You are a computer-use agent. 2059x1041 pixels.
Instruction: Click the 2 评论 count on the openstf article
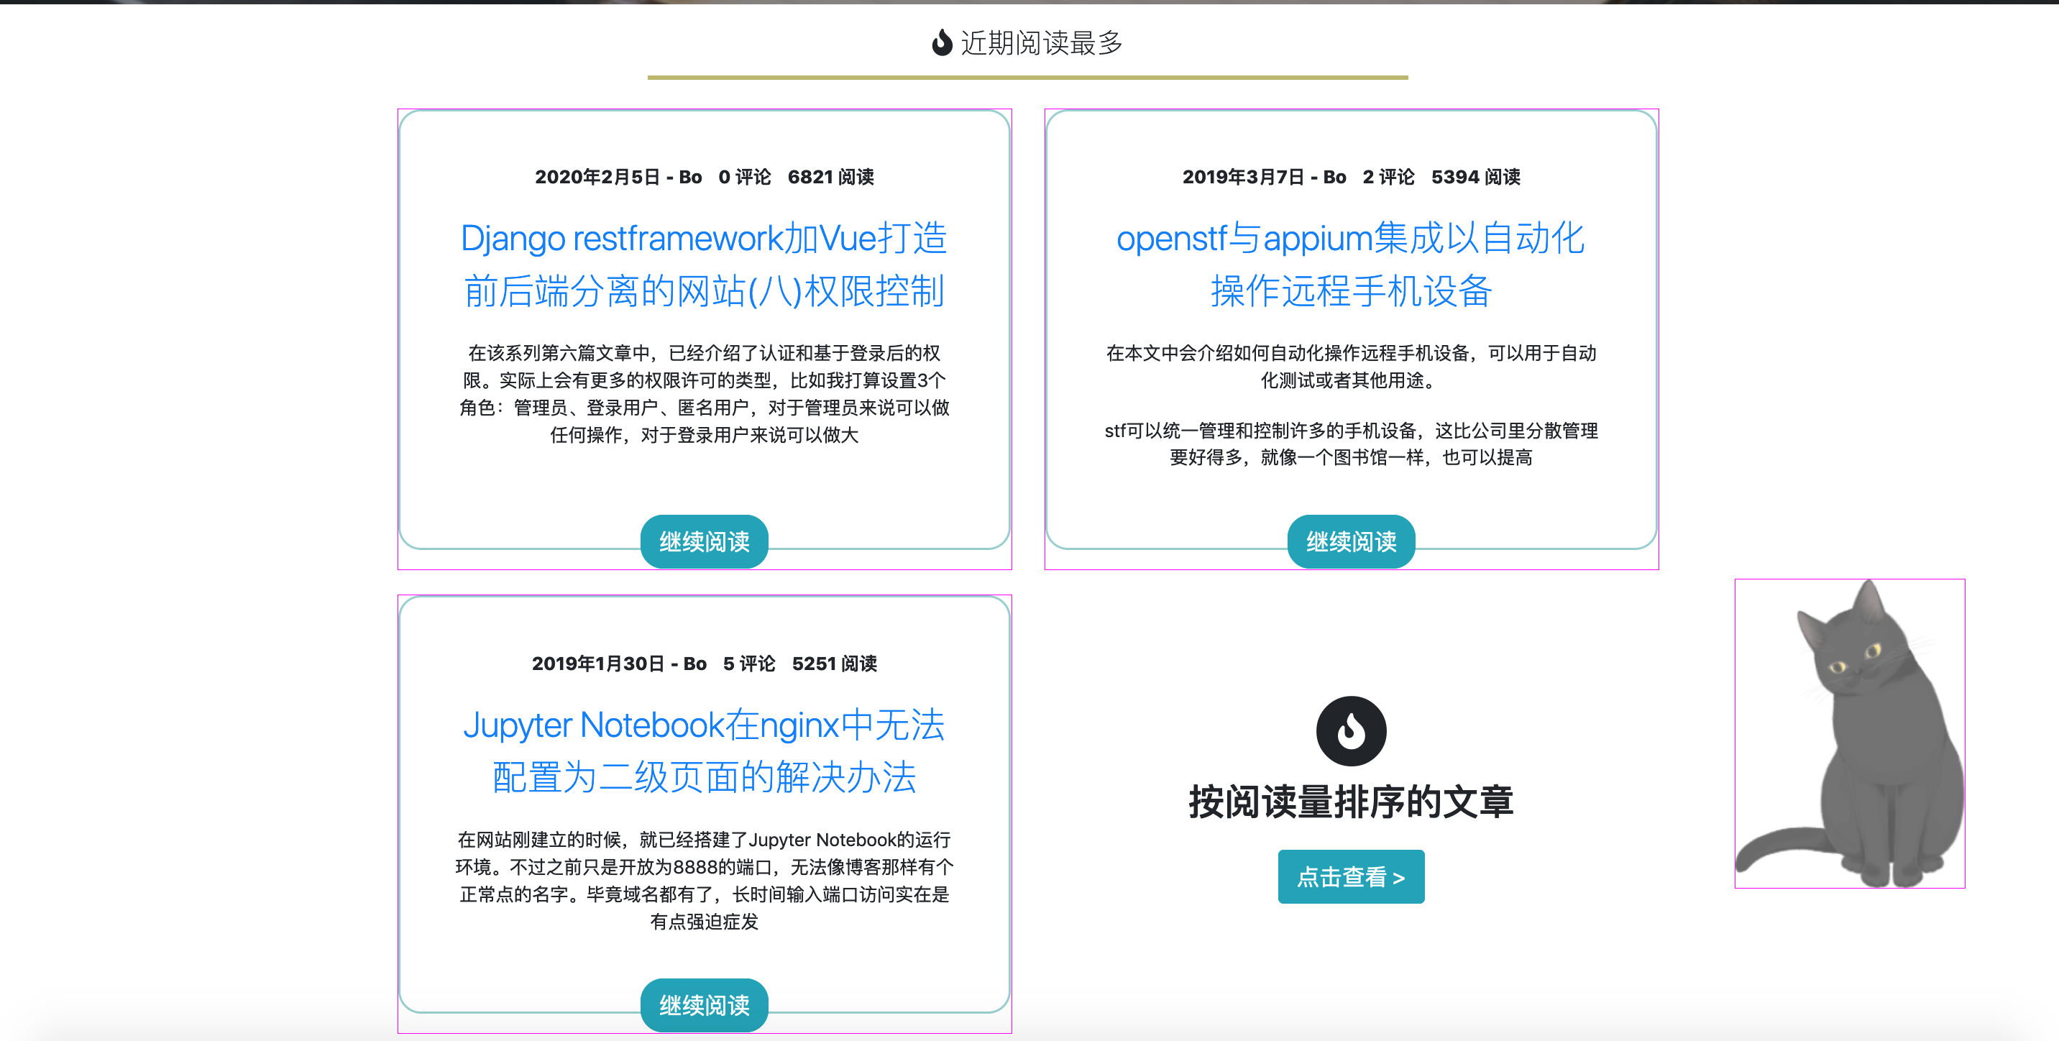tap(1389, 178)
